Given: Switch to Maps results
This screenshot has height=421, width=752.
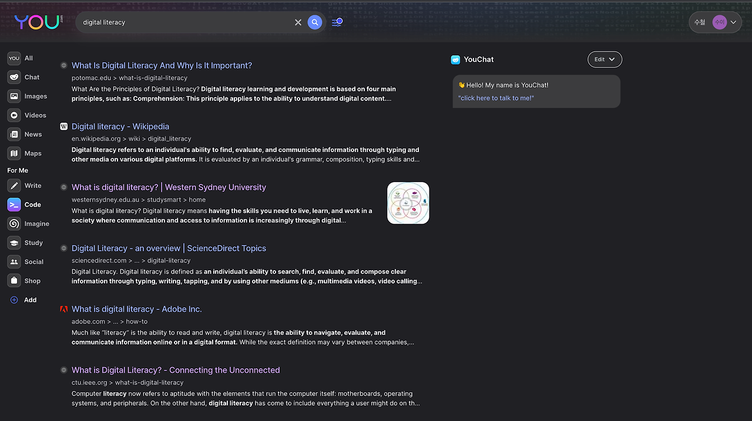Looking at the screenshot, I should [25, 153].
